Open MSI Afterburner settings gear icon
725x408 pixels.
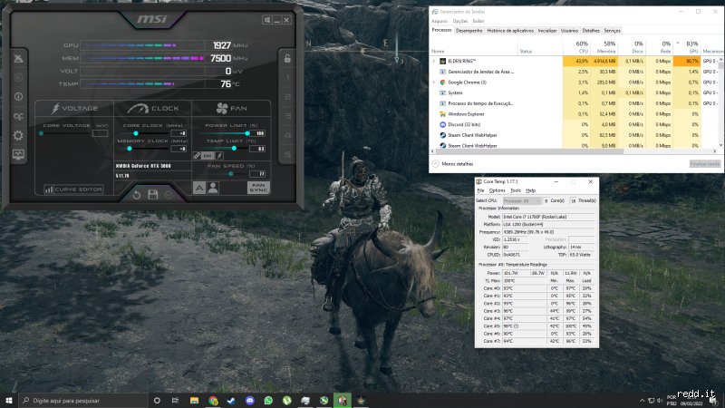[18, 135]
